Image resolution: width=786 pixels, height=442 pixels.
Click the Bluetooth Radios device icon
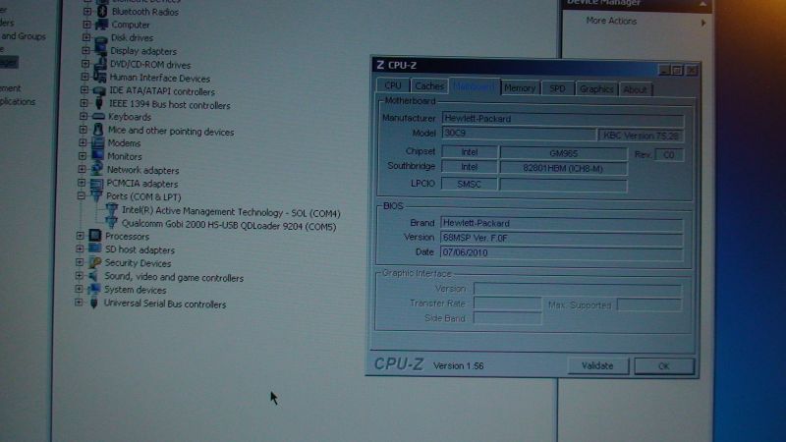tap(102, 11)
